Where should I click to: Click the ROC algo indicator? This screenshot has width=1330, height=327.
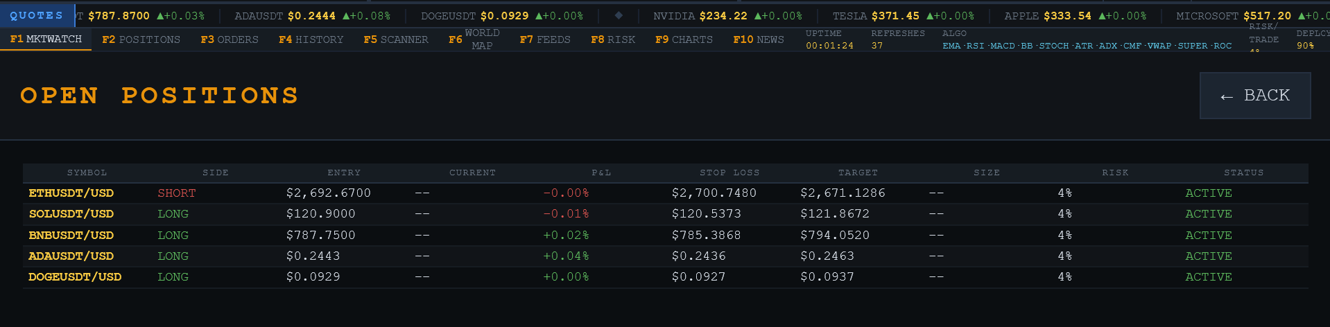(x=1223, y=46)
